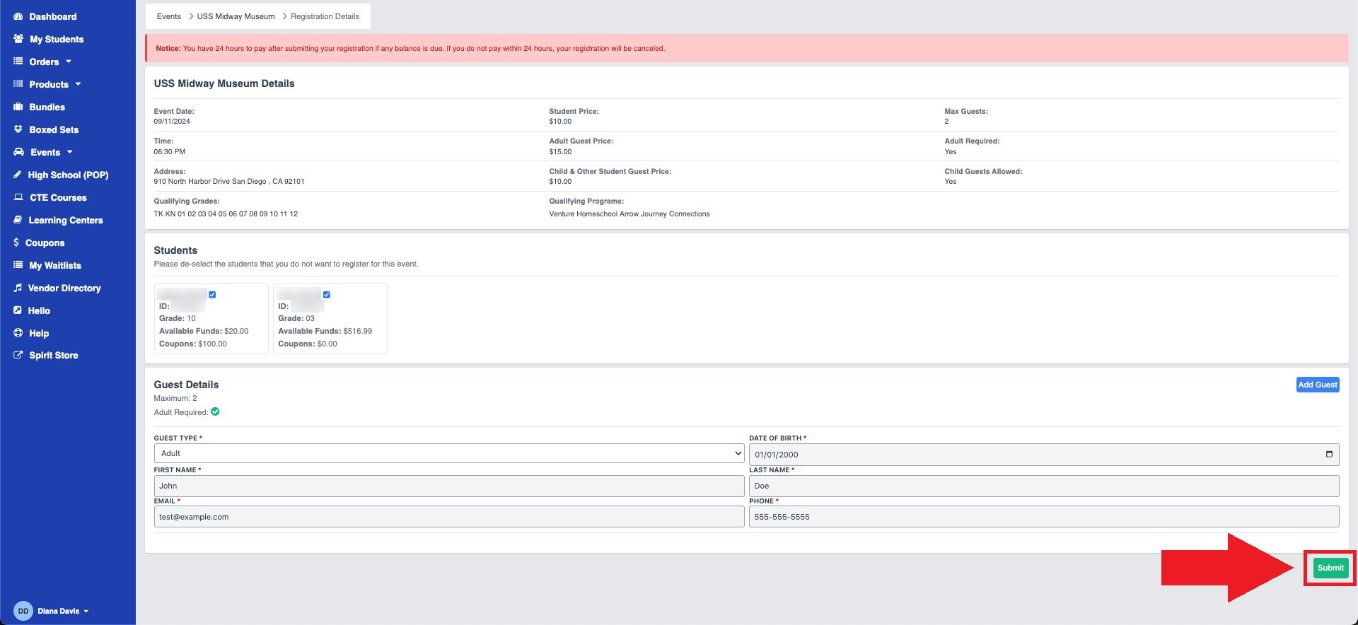Image resolution: width=1358 pixels, height=625 pixels.
Task: Click the Registration Details breadcrumb
Action: click(325, 16)
